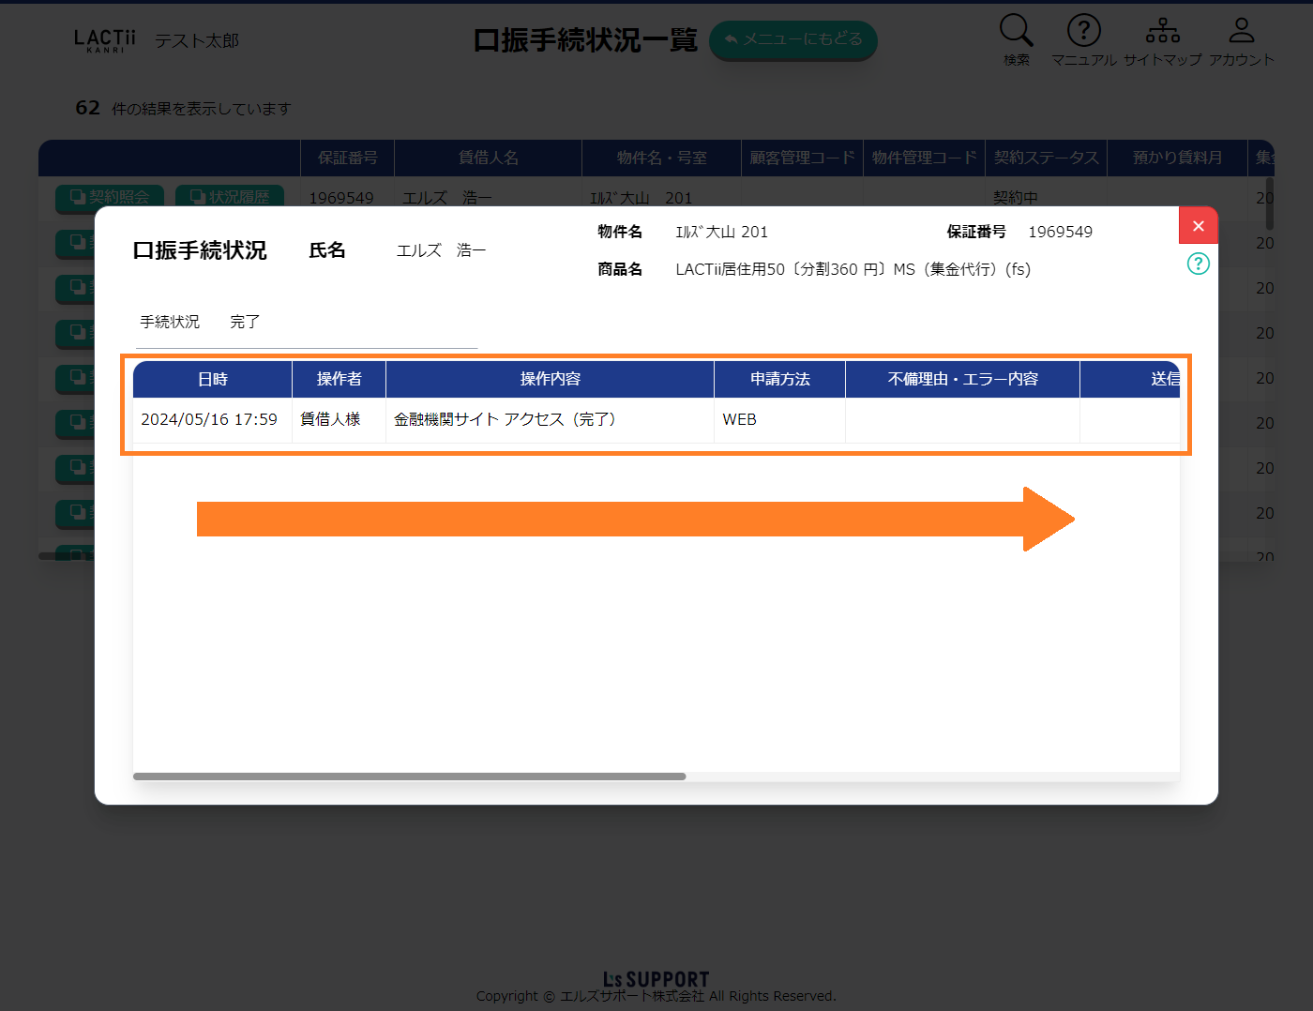The height and width of the screenshot is (1011, 1313).
Task: Click the メニューにもどる button
Action: [x=792, y=39]
